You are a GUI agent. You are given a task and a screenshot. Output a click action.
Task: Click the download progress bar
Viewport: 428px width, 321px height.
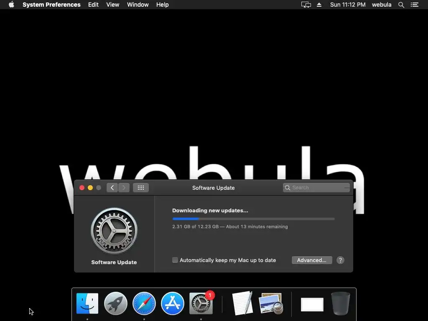[253, 219]
